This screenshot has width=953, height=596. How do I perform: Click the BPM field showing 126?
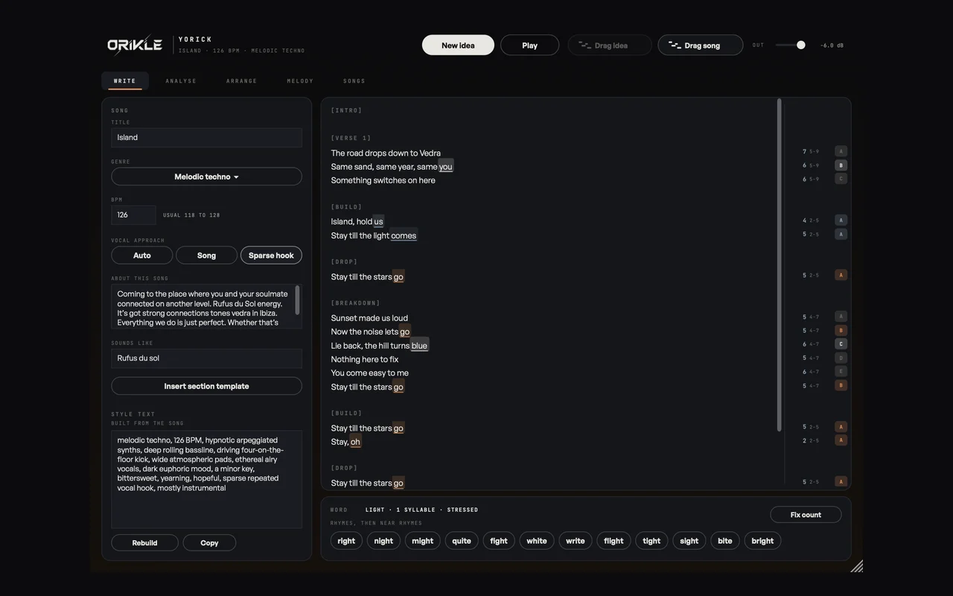pyautogui.click(x=133, y=215)
